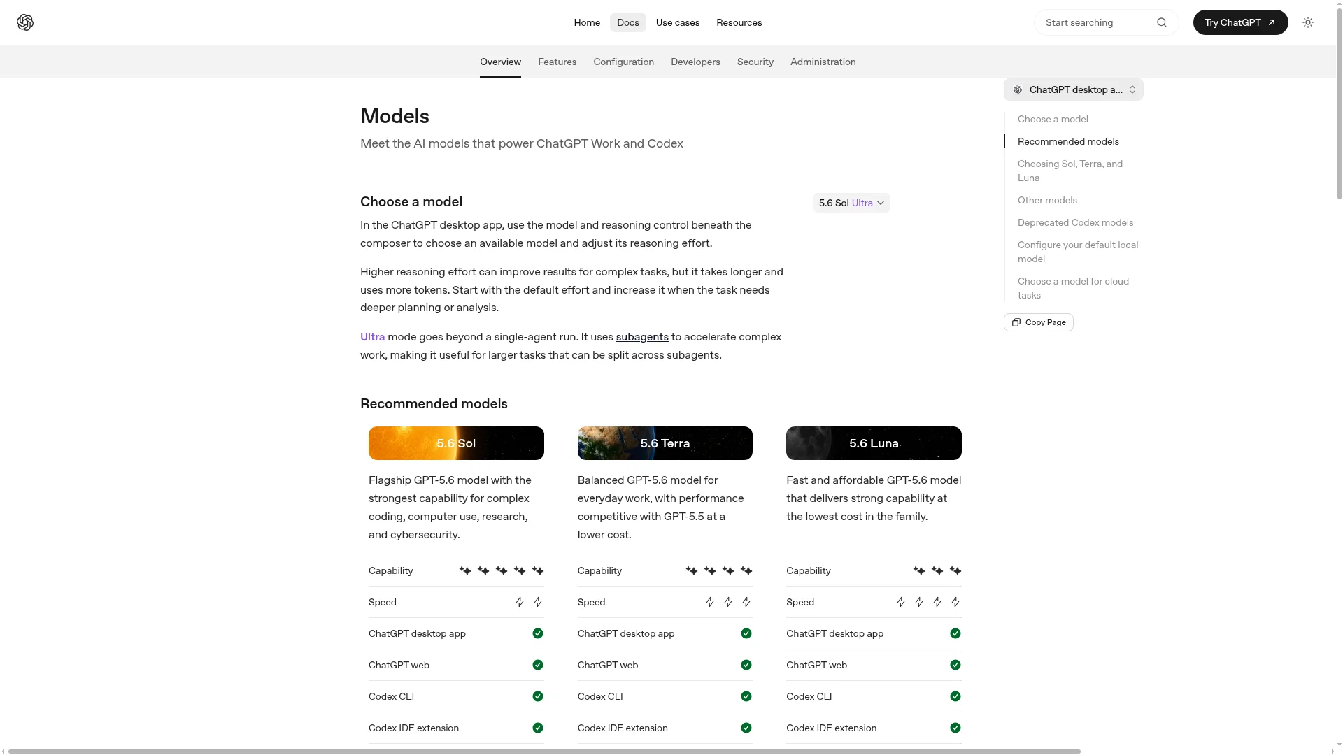Switch to the Security tab
Viewport: 1343px width, 755px height.
click(x=755, y=62)
